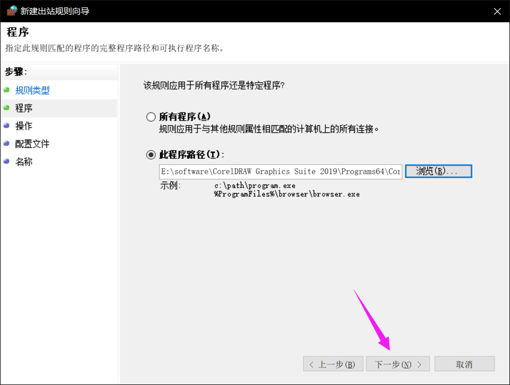Select the 名称 step in sidebar
The image size is (510, 385).
[x=24, y=162]
